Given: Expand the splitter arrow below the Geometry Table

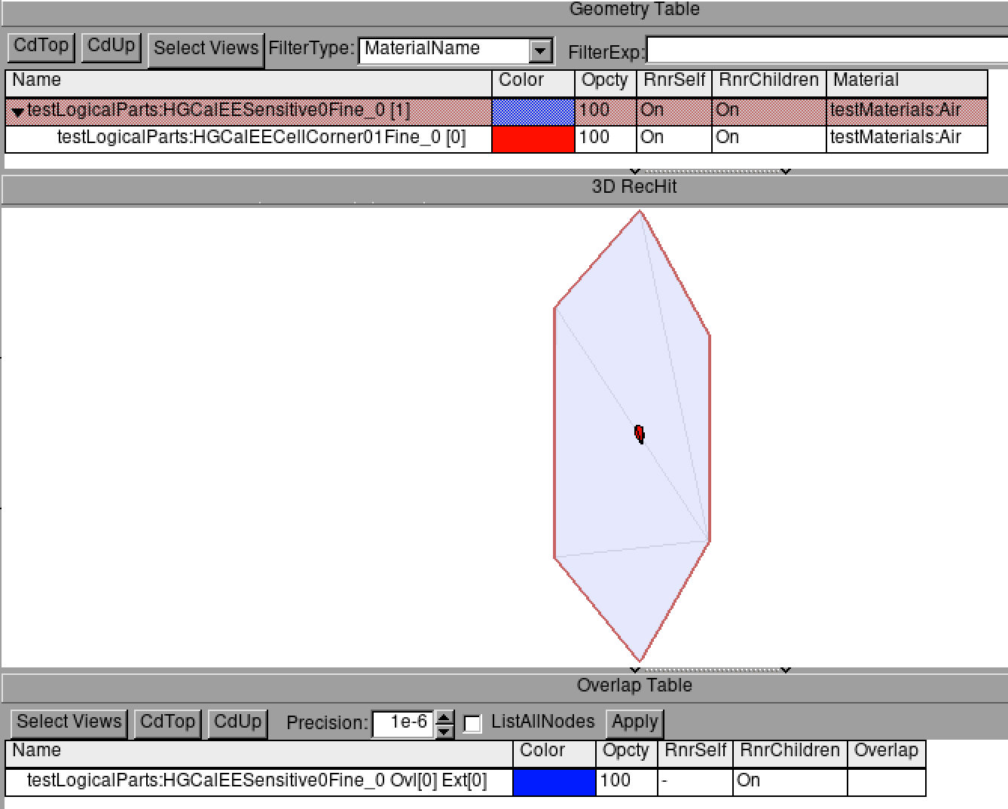Looking at the screenshot, I should point(634,171).
